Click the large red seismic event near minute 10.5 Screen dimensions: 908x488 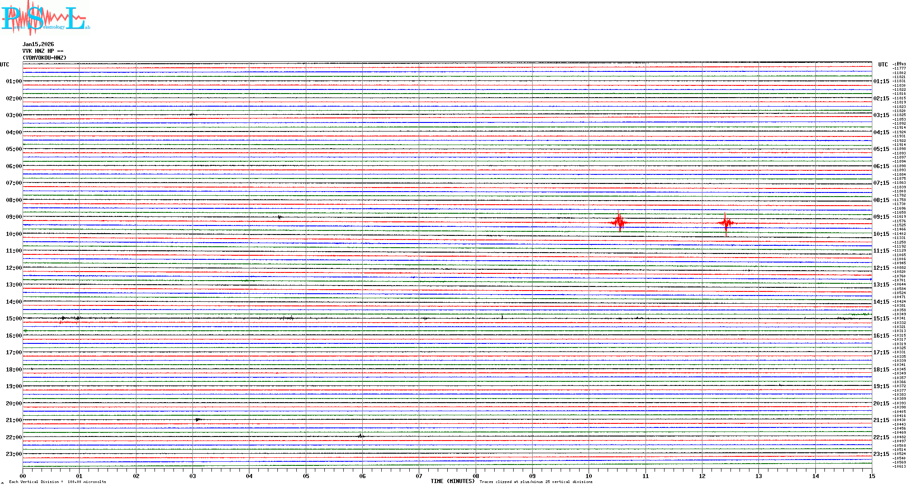[x=618, y=222]
